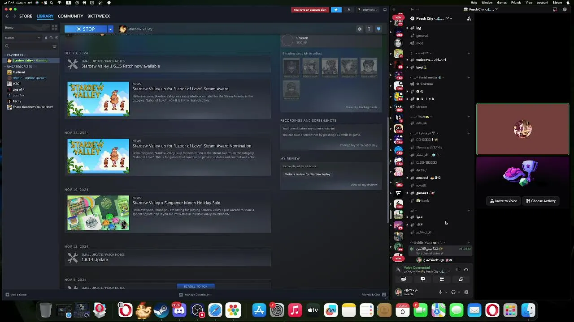This screenshot has height=322, width=574.
Task: Click Scroll to Top button
Action: pos(196,286)
